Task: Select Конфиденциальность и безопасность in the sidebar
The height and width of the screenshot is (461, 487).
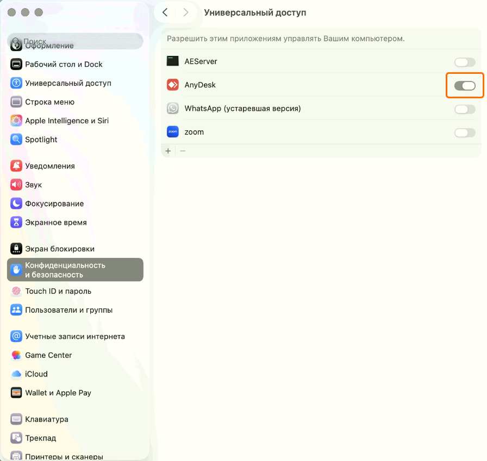Action: point(65,269)
